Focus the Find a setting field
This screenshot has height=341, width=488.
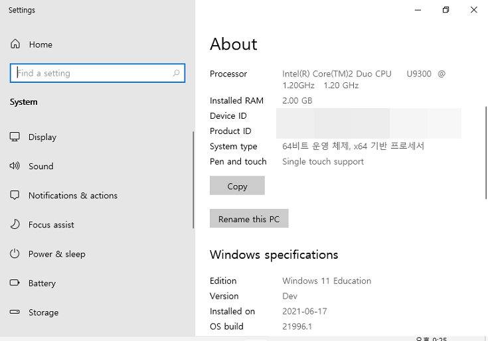(x=98, y=73)
